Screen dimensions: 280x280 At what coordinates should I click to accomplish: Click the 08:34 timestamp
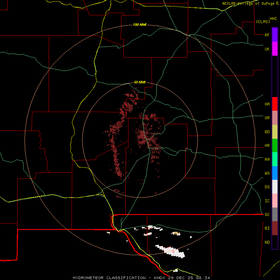point(203,278)
